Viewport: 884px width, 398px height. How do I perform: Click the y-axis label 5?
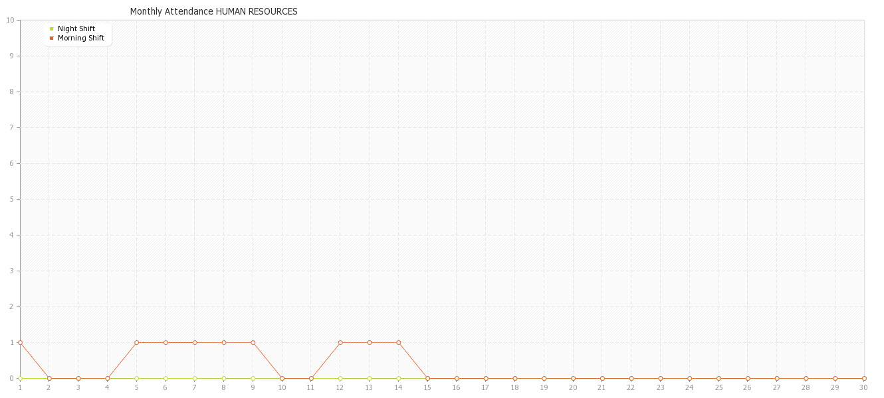pyautogui.click(x=11, y=199)
